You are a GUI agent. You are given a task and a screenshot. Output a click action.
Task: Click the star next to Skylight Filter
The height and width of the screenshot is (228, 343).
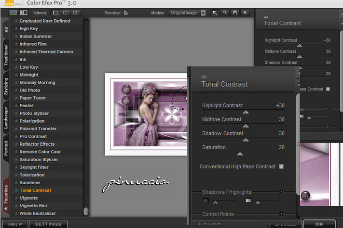[x=16, y=167]
